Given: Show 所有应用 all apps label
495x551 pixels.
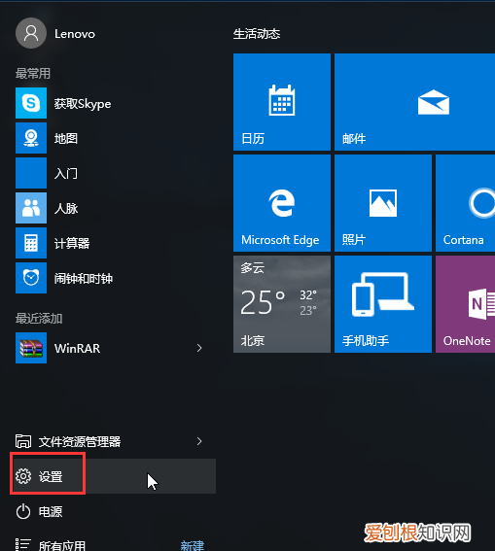Looking at the screenshot, I should pos(62,545).
